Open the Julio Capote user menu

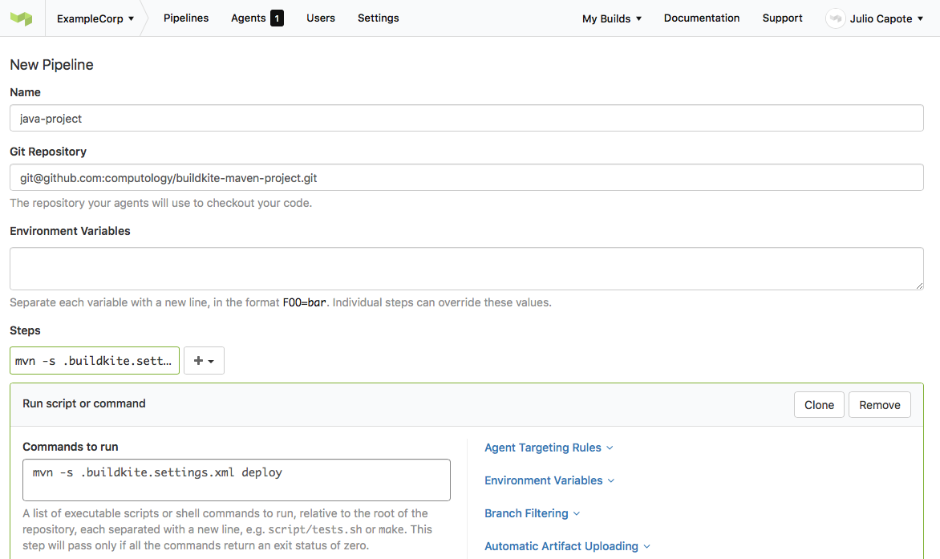point(880,18)
